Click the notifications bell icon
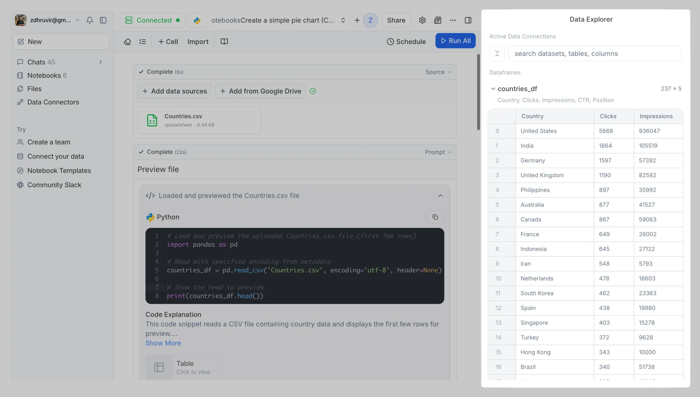 [90, 20]
